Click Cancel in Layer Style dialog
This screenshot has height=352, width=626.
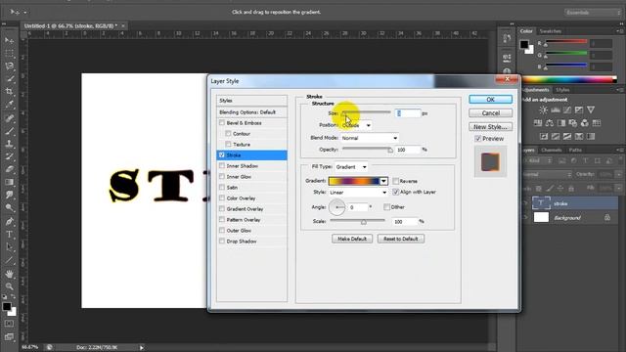click(490, 113)
